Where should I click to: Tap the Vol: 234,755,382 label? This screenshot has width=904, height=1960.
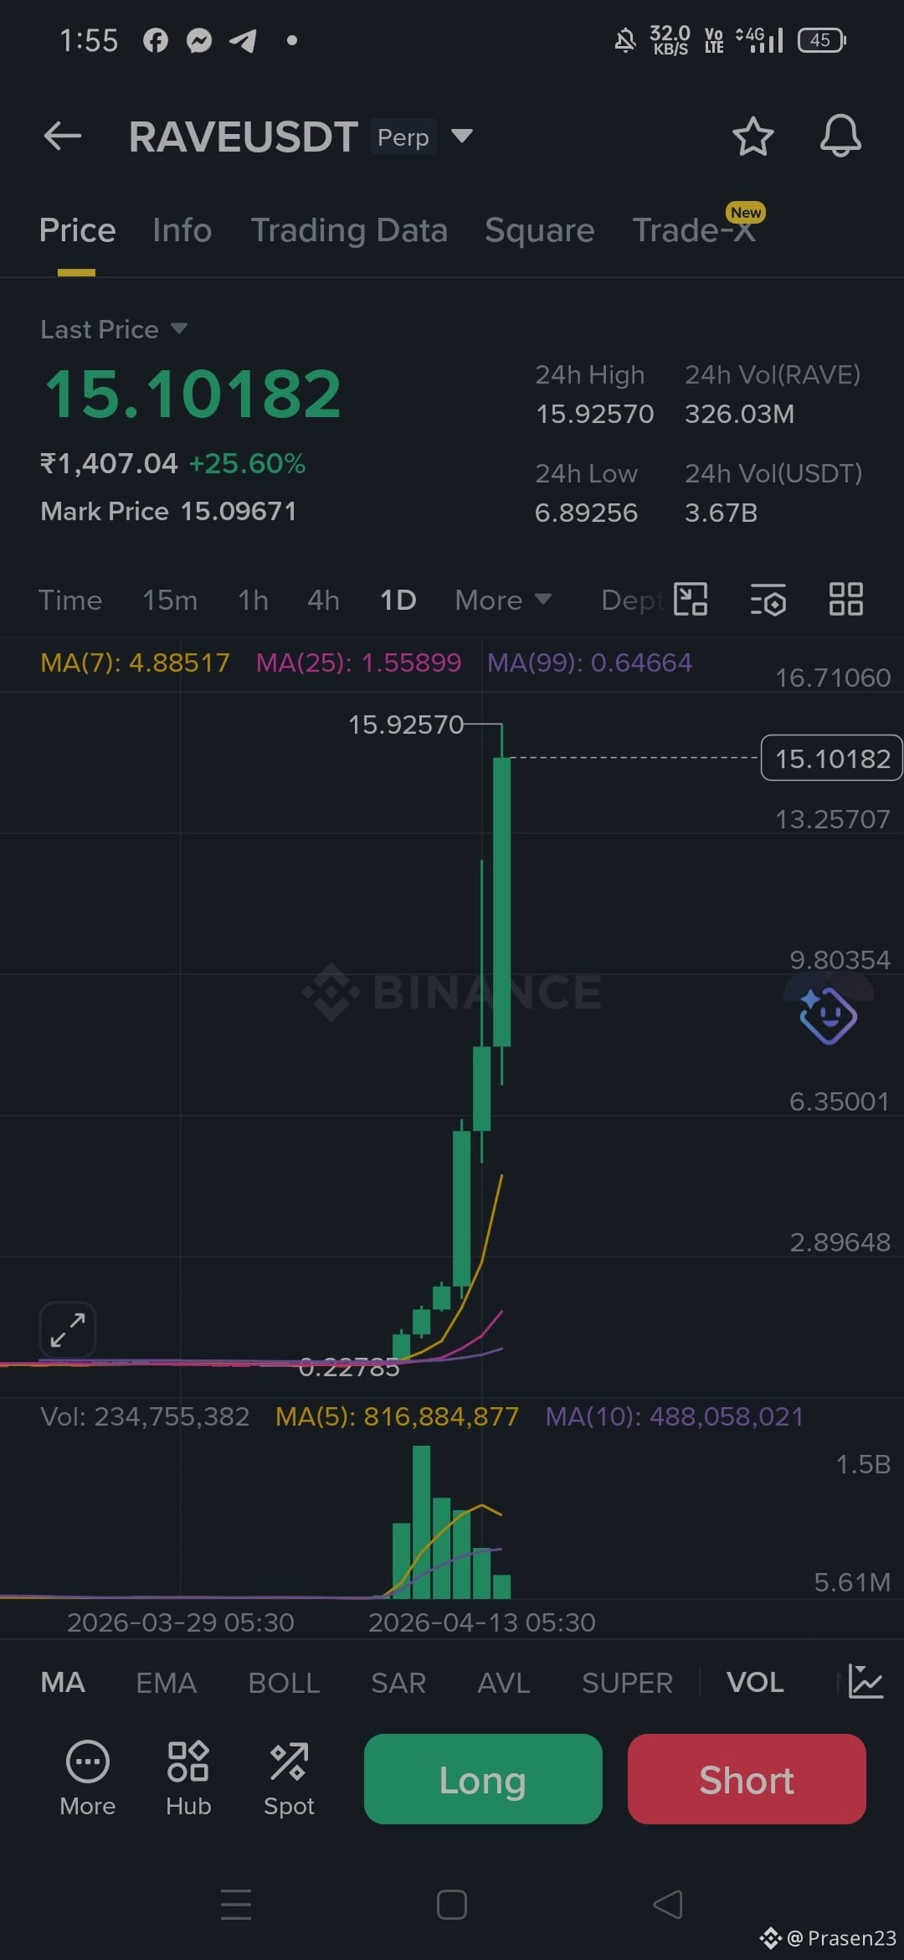(x=145, y=1416)
